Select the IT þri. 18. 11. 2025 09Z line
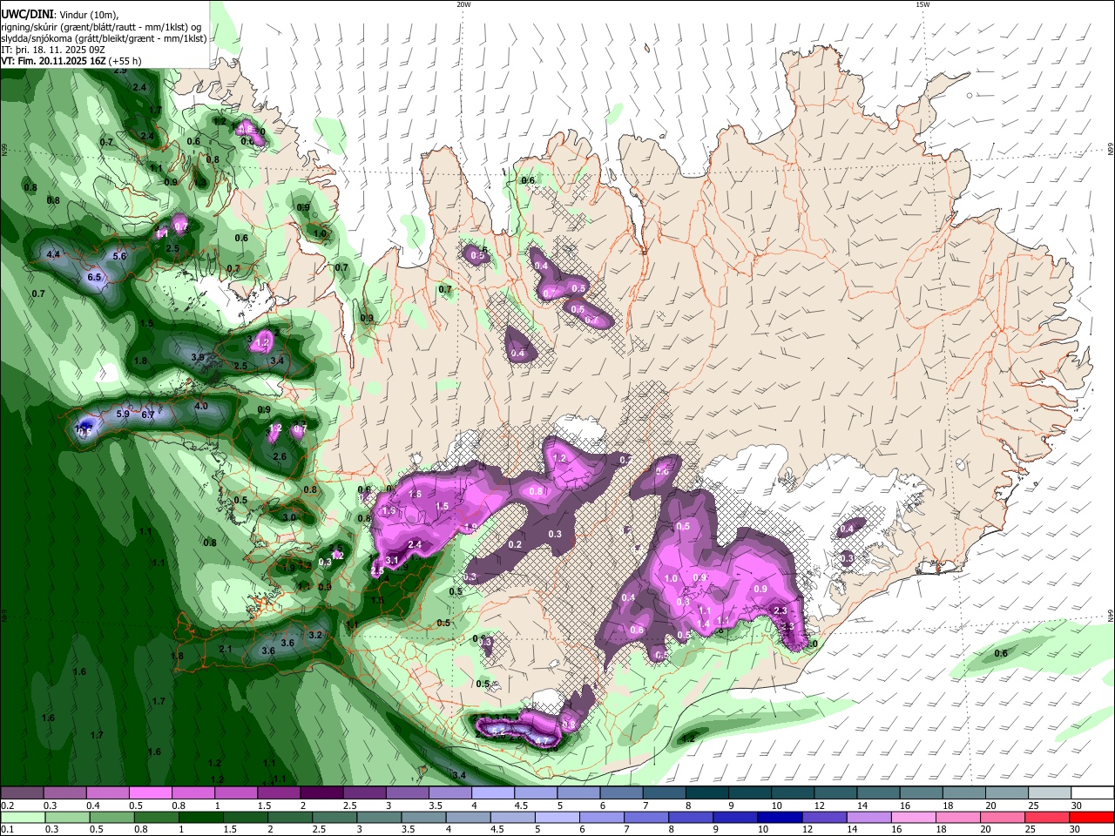1115x836 pixels. 53,50
